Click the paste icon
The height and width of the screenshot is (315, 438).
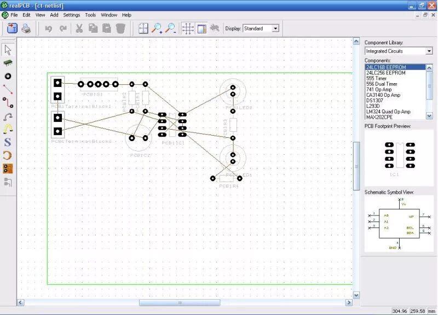(x=107, y=28)
